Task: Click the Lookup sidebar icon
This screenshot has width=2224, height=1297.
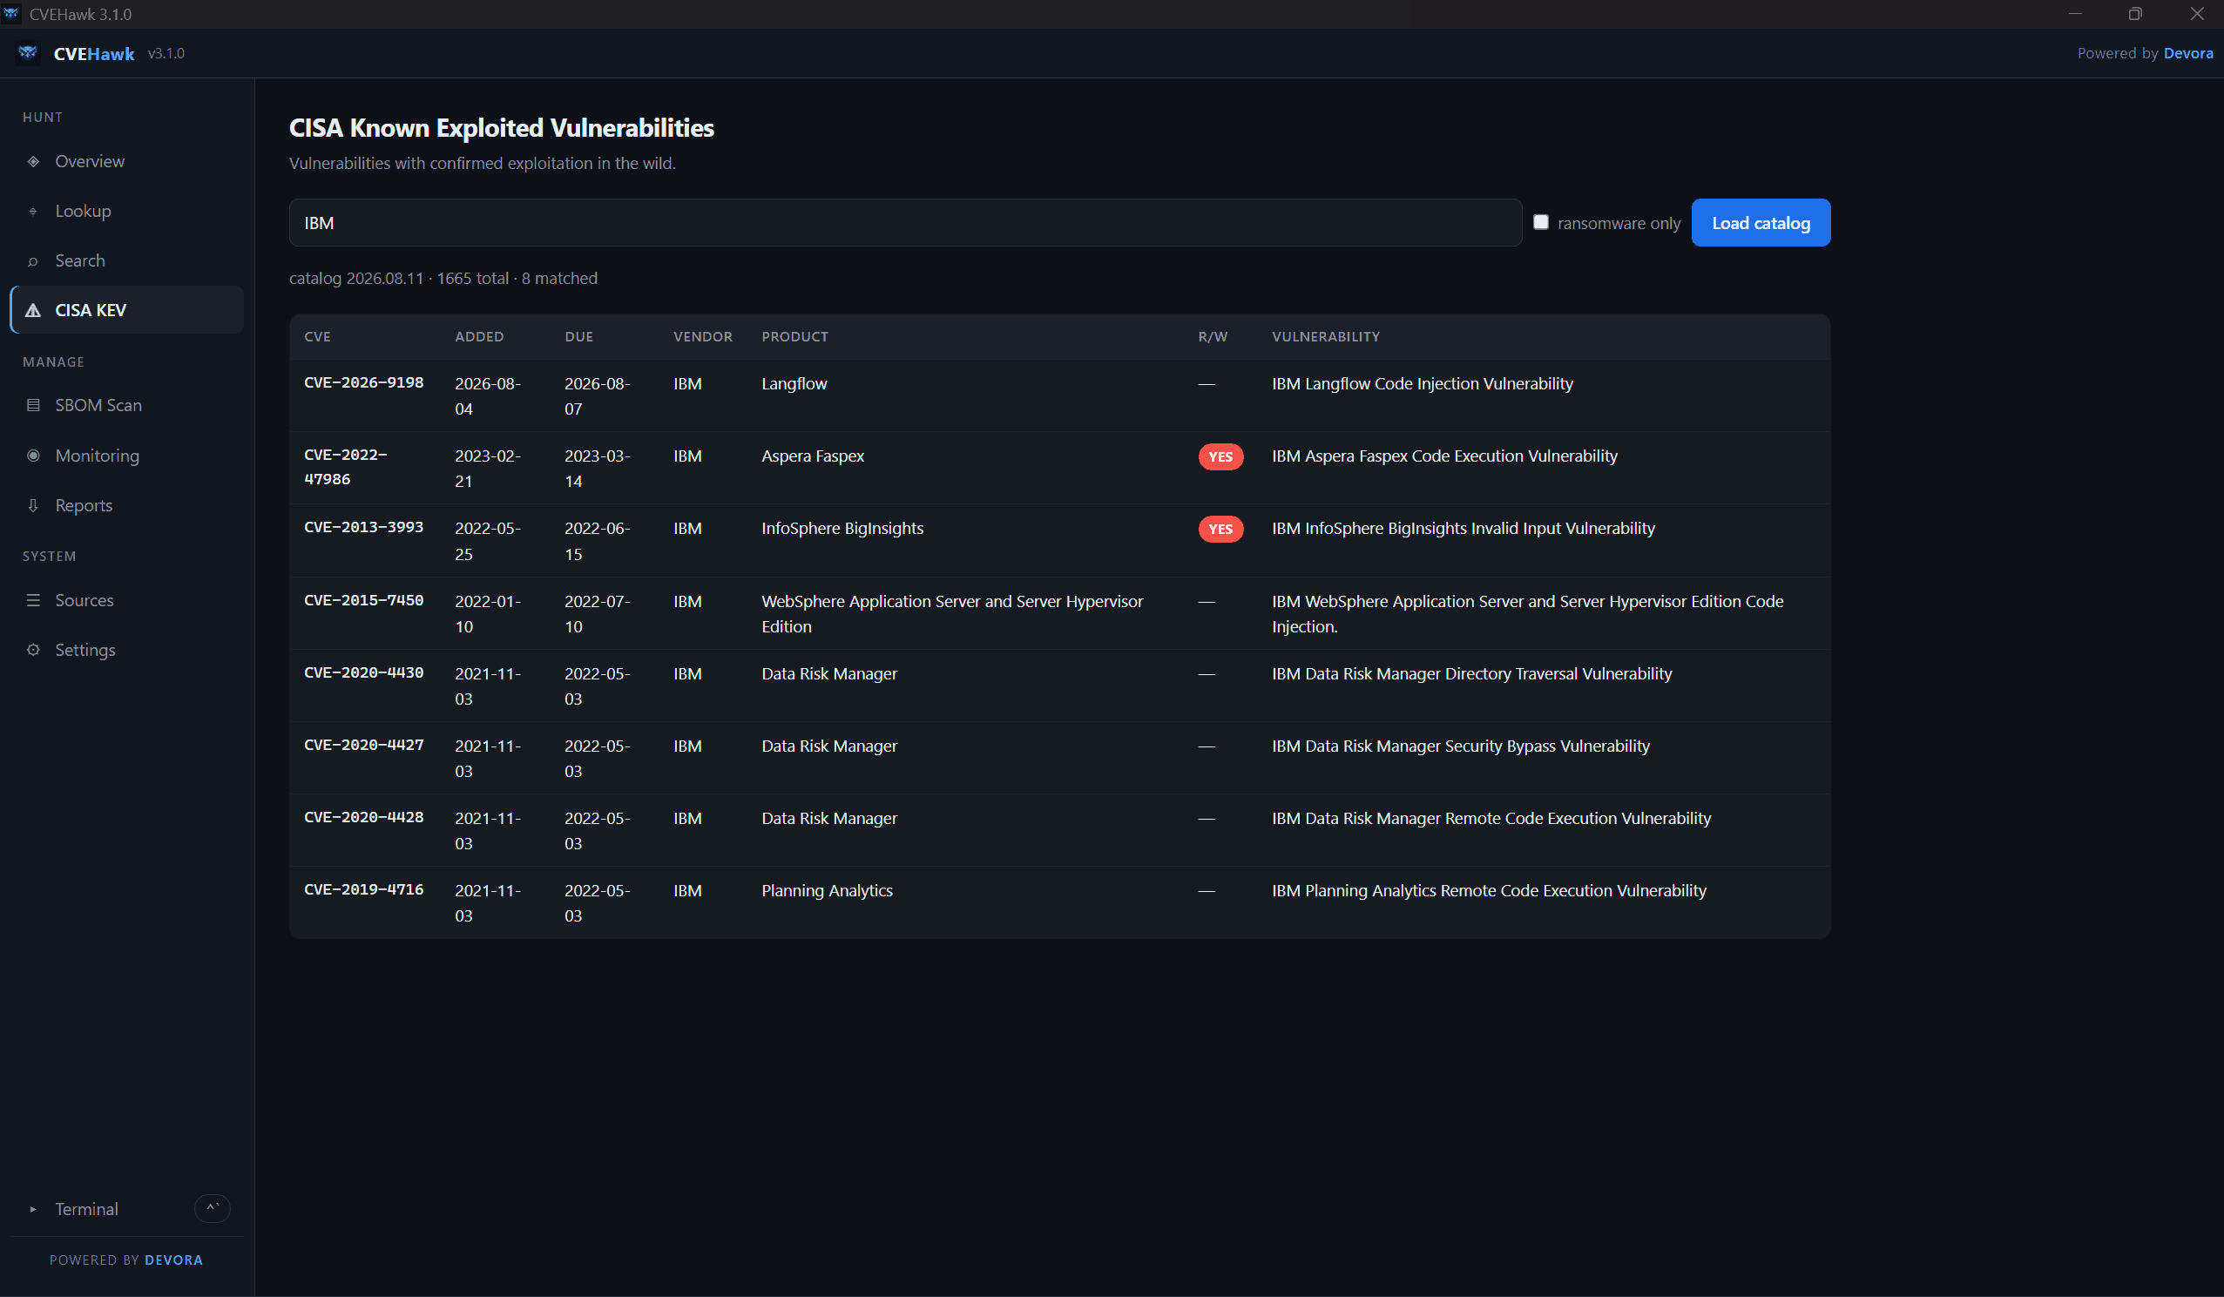Action: pos(33,211)
